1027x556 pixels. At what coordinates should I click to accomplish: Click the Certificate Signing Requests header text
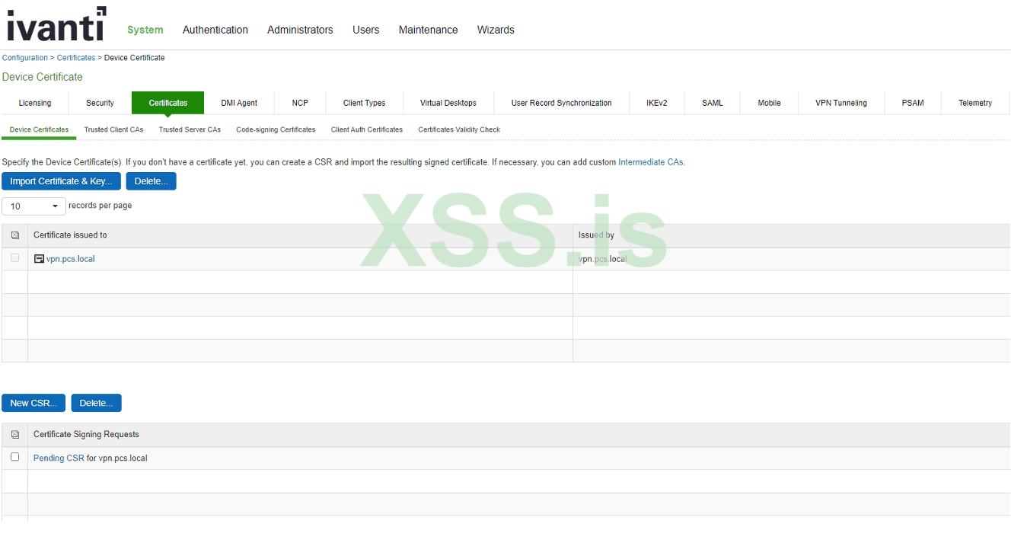(86, 435)
